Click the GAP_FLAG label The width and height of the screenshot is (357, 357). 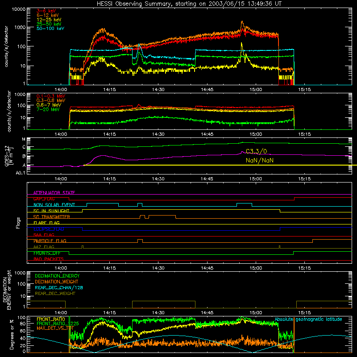click(x=44, y=199)
